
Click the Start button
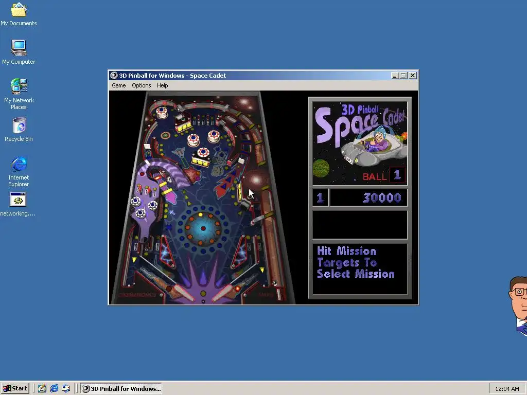pyautogui.click(x=15, y=389)
